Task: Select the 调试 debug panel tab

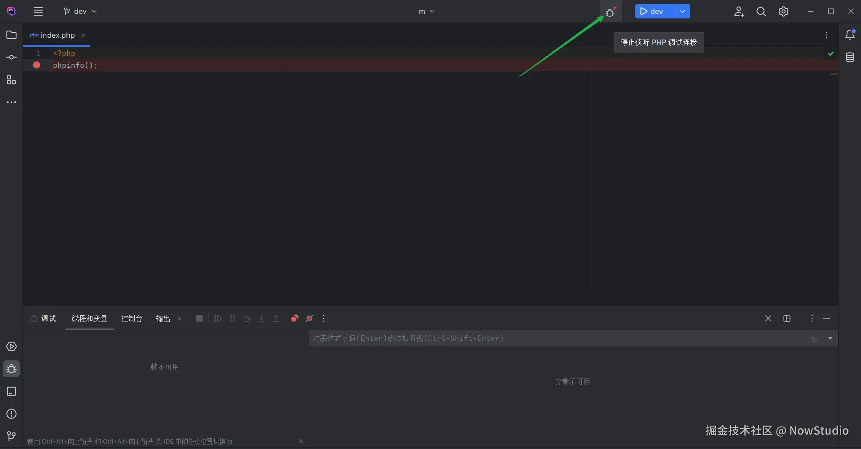Action: click(43, 318)
